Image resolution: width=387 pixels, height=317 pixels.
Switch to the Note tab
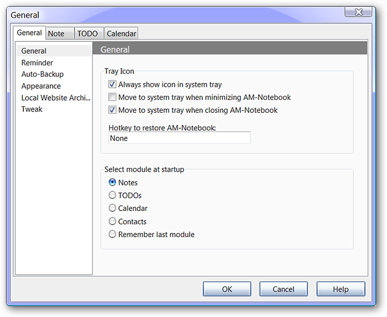click(x=60, y=33)
